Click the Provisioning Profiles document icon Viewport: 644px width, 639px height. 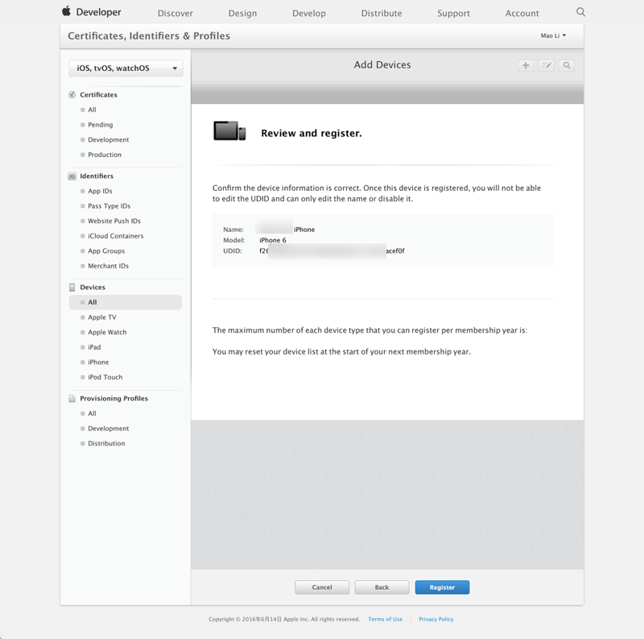[72, 398]
